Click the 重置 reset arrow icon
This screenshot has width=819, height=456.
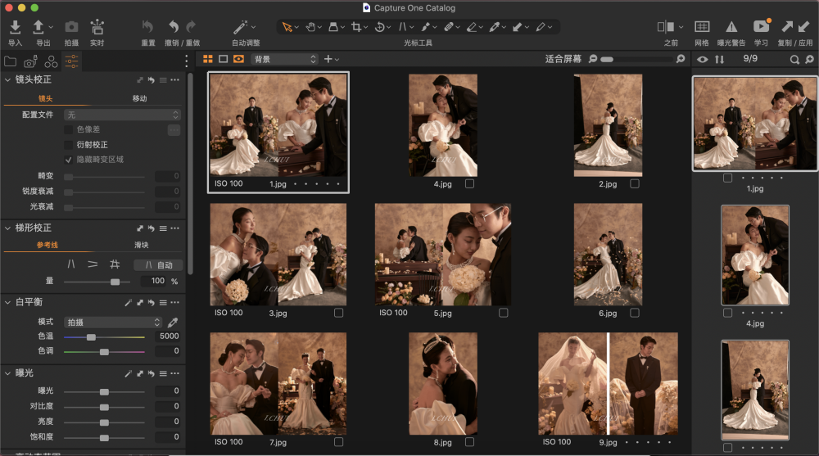pos(147,27)
